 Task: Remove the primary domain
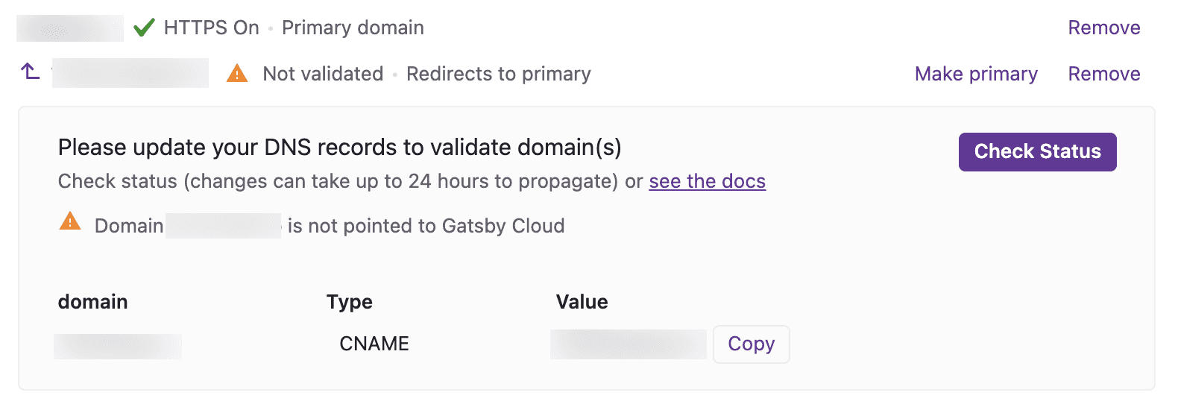point(1103,28)
